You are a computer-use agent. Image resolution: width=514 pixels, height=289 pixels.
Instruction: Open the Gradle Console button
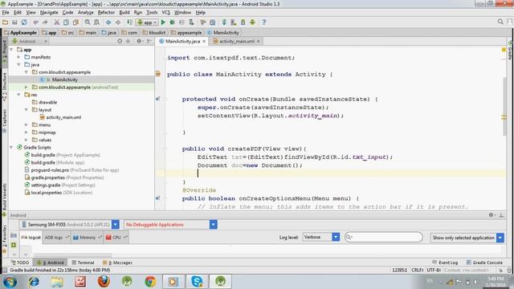[x=484, y=263]
